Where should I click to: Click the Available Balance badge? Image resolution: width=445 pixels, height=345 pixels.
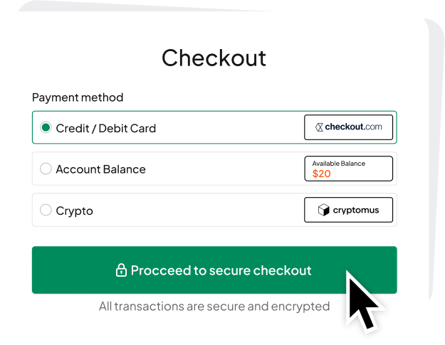point(348,169)
